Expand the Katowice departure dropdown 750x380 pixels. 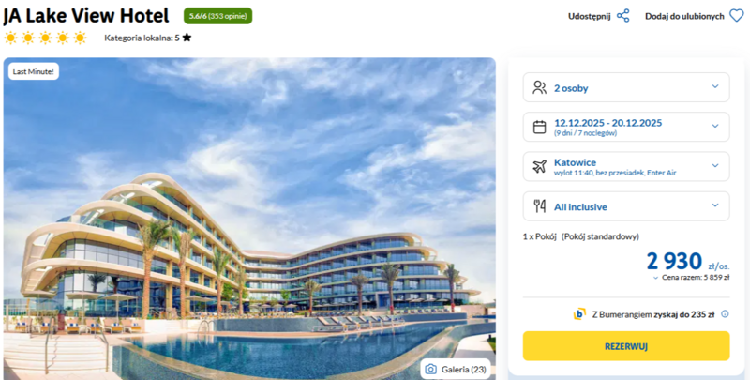(626, 167)
